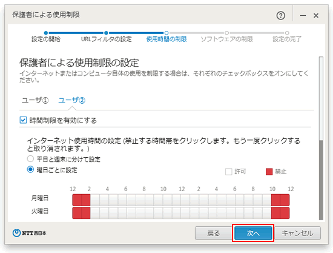Screen dimensions: 333x253
Task: Select 平日と週末に分けて設定 radio button
Action: click(x=30, y=158)
